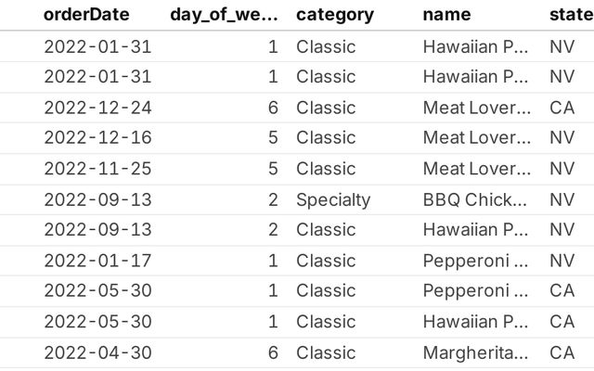Click the CA state cell in 2022-12-24 row
Image resolution: width=594 pixels, height=371 pixels.
tap(562, 108)
